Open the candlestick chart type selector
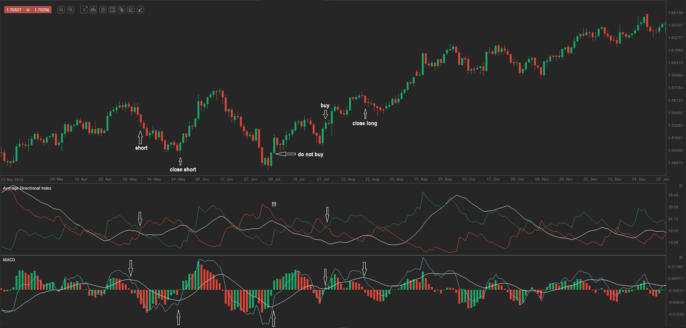The image size is (686, 328). pyautogui.click(x=93, y=10)
